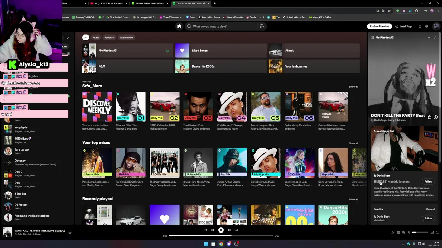Image resolution: width=442 pixels, height=248 pixels.
Task: Follow Ty Dolla $ign in Credits section
Action: tap(428, 218)
